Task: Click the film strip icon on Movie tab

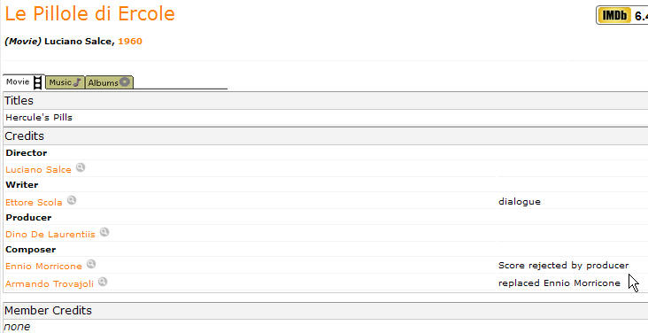Action: click(x=37, y=82)
